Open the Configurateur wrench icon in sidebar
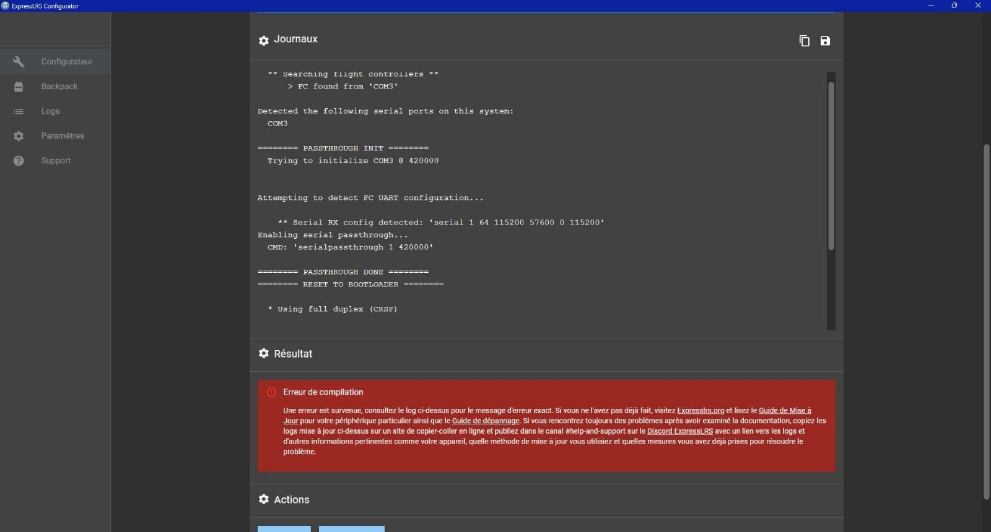 (19, 62)
